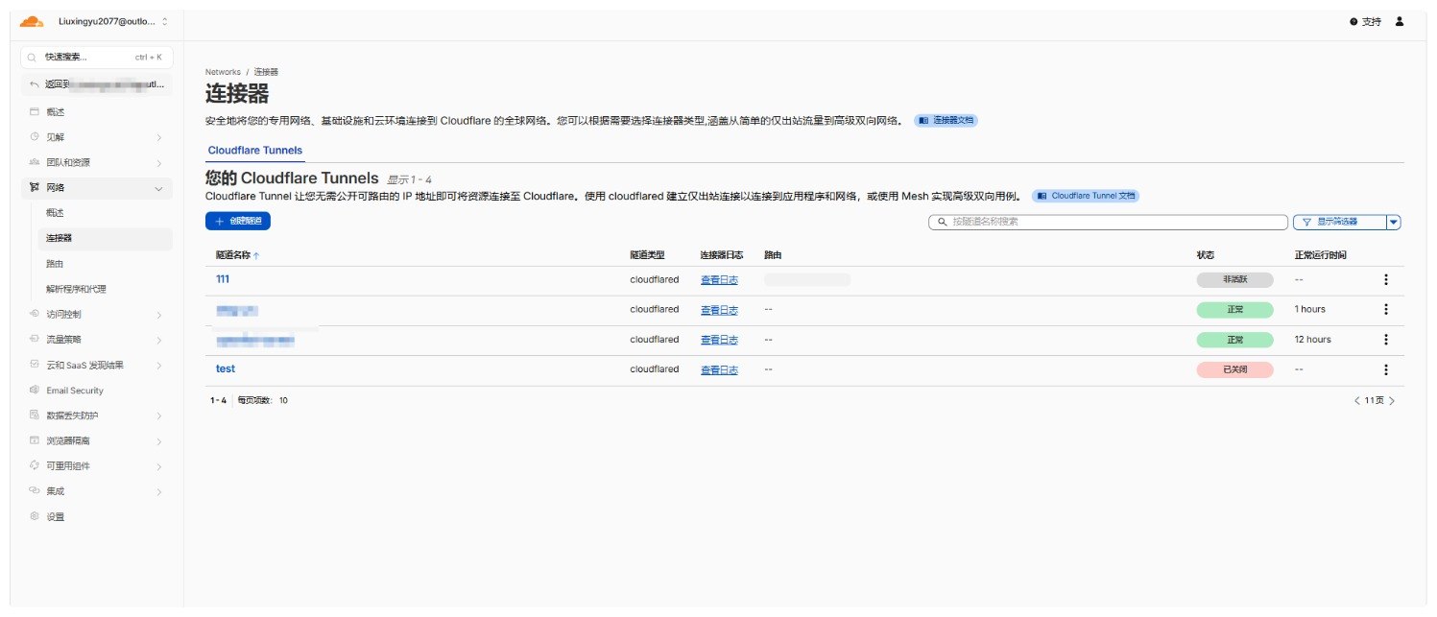Click the 访问控制 sidebar icon
This screenshot has height=617, width=1437.
pos(35,314)
